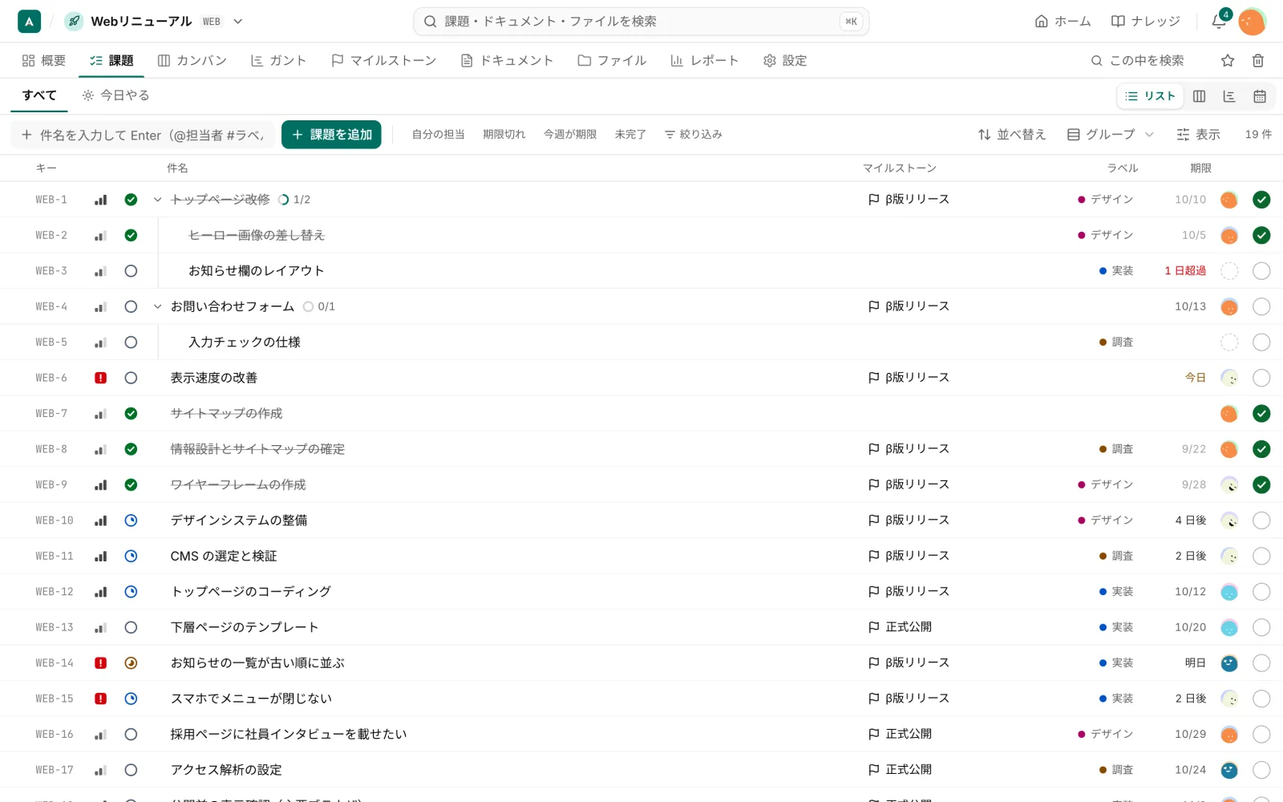Click the Webリニューアル project rocket icon
This screenshot has height=802, width=1283.
coord(74,22)
